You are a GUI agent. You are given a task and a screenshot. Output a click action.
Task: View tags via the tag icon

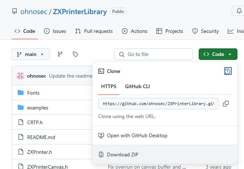75,54
